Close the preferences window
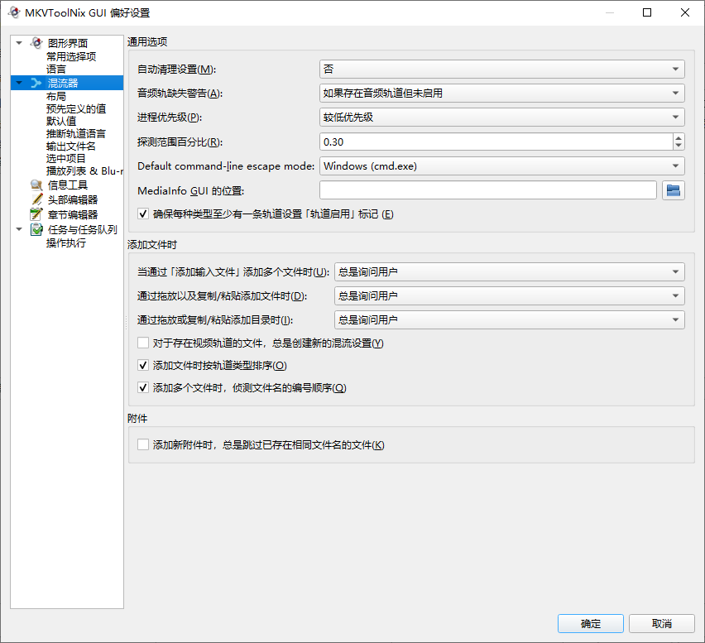Viewport: 705px width, 643px height. pos(685,12)
